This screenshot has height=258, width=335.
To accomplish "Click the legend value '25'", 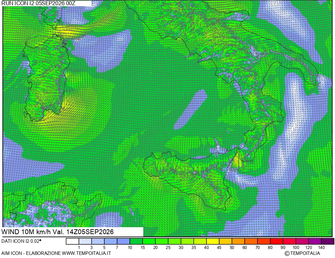I will point(168,248).
